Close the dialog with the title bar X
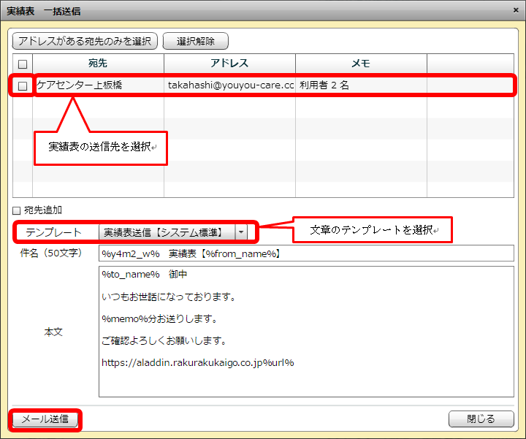The height and width of the screenshot is (439, 526). 515,10
